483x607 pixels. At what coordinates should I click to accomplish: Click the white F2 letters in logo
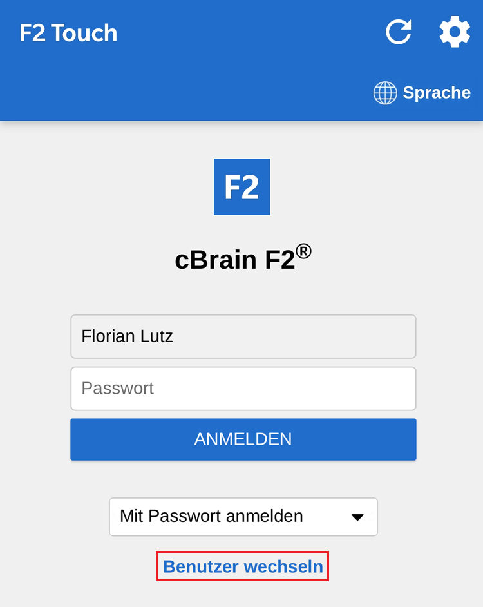point(241,188)
